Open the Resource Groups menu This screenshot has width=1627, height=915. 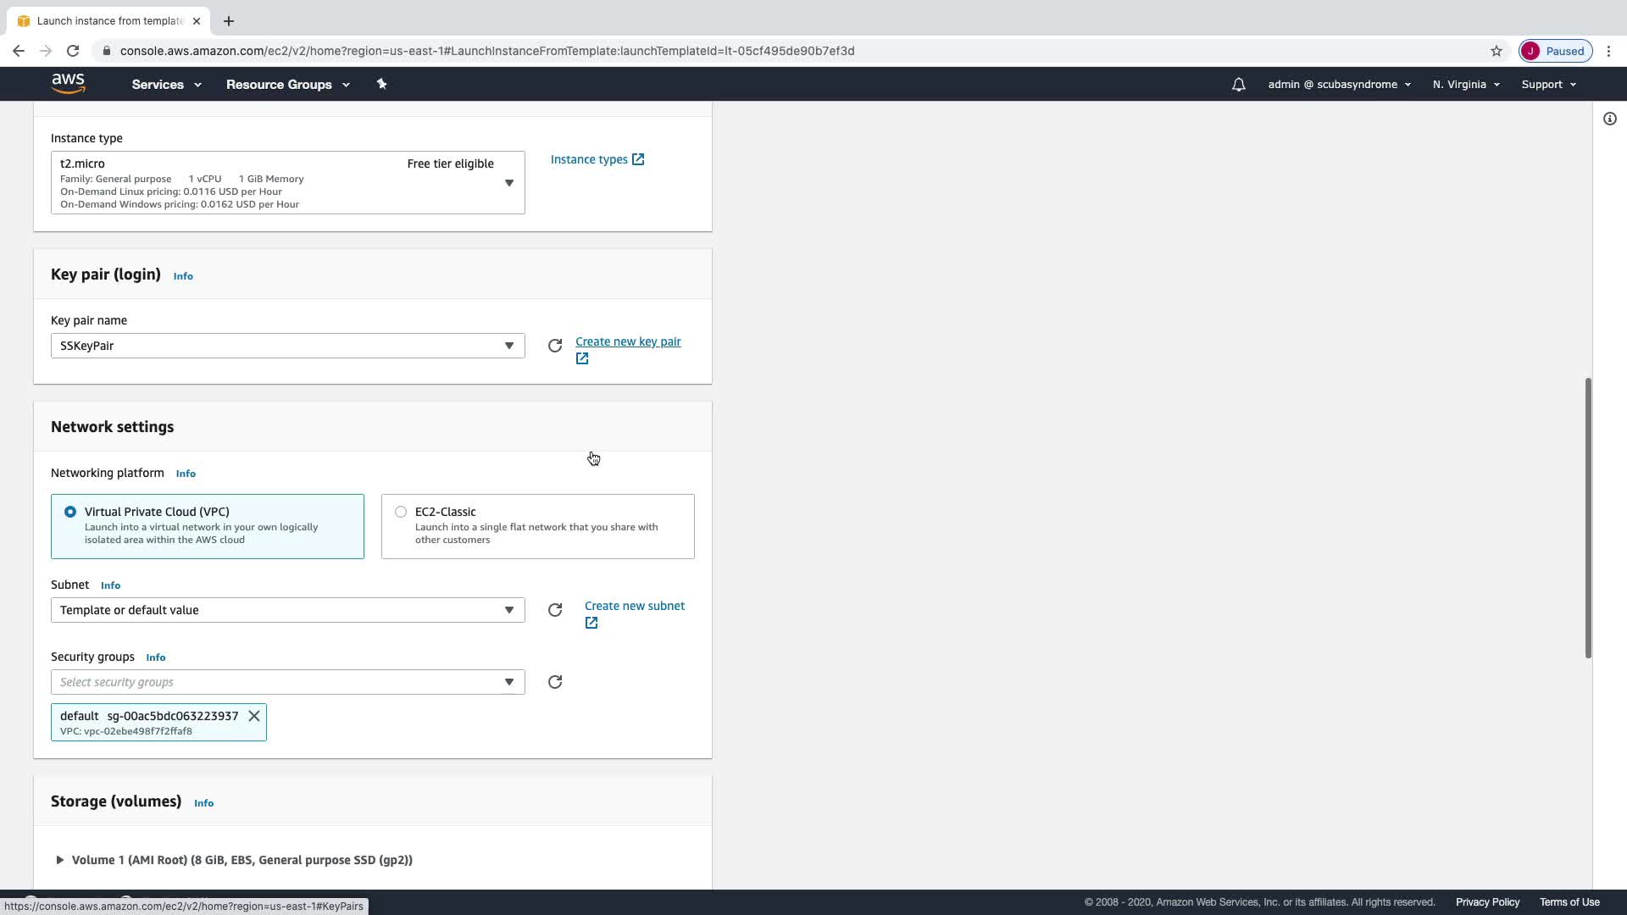(x=287, y=85)
